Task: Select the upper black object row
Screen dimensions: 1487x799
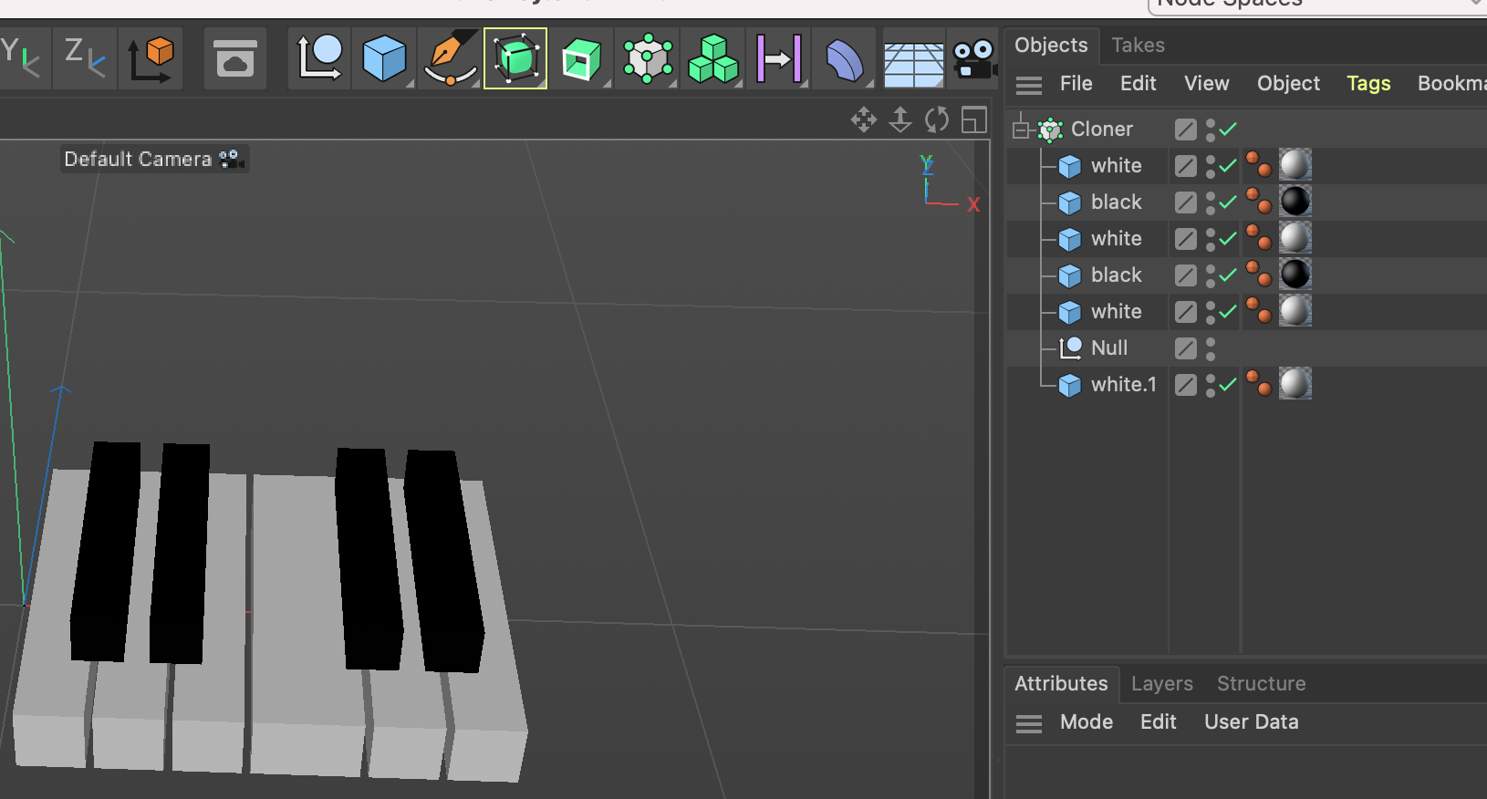Action: pyautogui.click(x=1117, y=202)
